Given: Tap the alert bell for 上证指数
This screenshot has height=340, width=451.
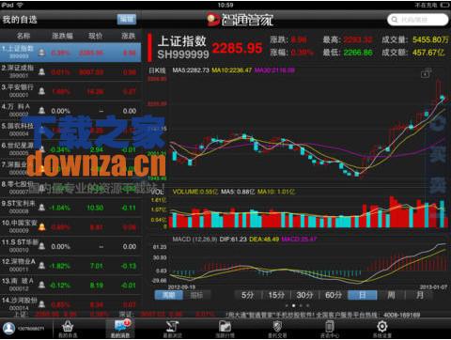Looking at the screenshot, I should pyautogui.click(x=41, y=52).
